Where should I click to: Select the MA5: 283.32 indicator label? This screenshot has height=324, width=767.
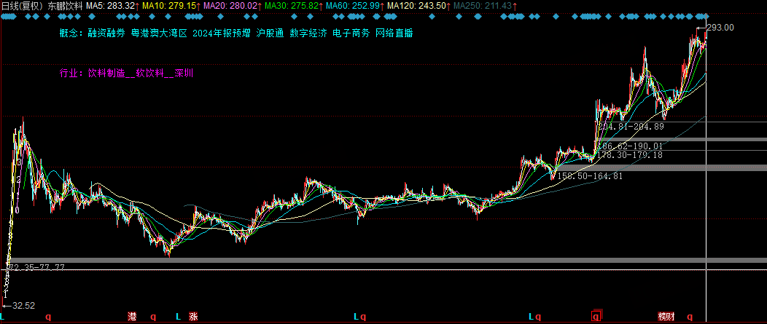pyautogui.click(x=111, y=6)
